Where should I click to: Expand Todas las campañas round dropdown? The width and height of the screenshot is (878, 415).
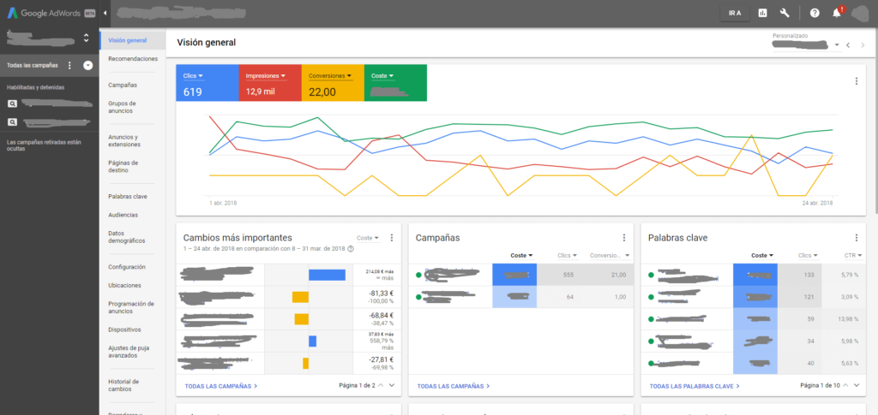click(x=88, y=65)
